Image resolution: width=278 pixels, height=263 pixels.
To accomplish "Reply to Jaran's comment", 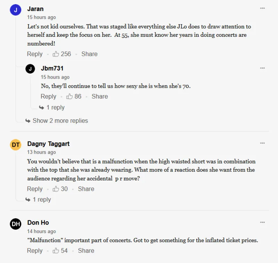I will point(35,54).
